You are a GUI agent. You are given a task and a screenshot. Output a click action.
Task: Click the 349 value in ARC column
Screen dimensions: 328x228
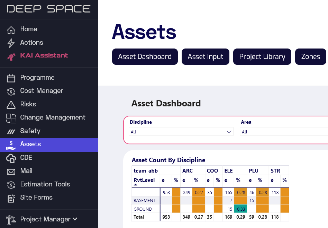186,192
